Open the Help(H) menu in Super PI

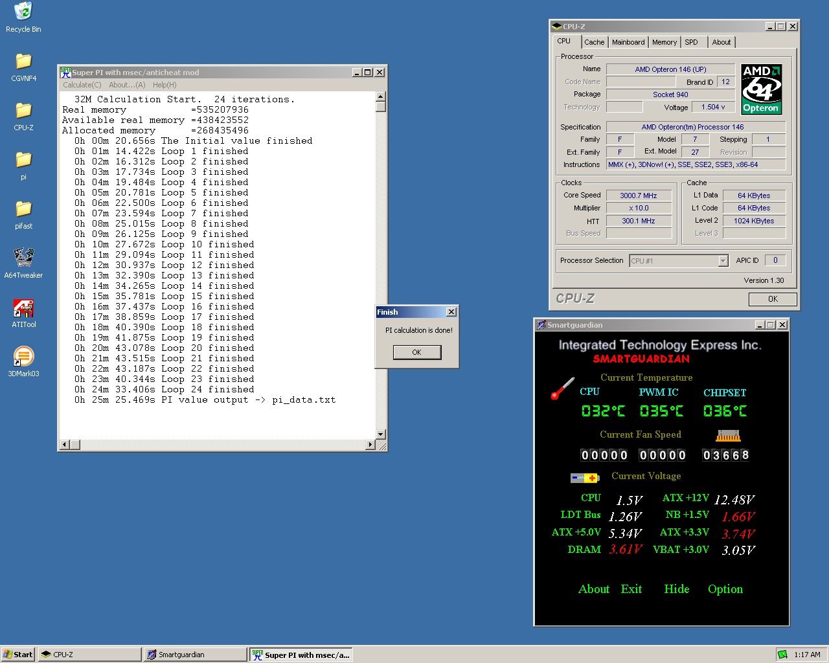165,85
